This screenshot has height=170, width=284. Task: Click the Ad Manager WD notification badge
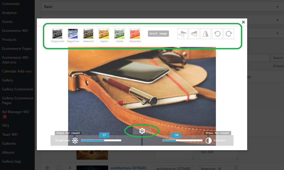pos(5,116)
